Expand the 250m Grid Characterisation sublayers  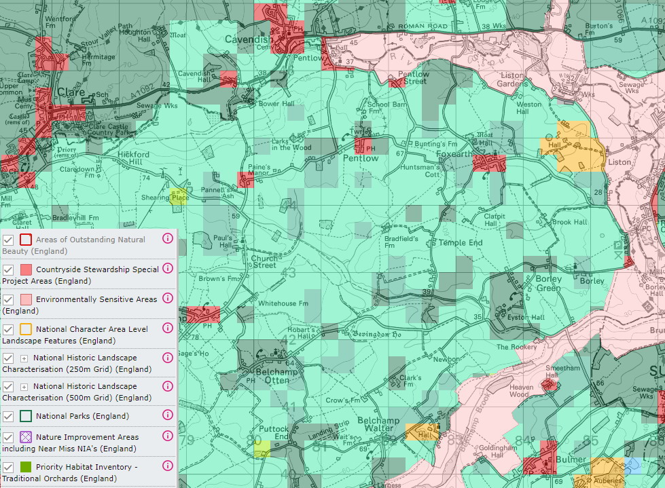(x=24, y=358)
